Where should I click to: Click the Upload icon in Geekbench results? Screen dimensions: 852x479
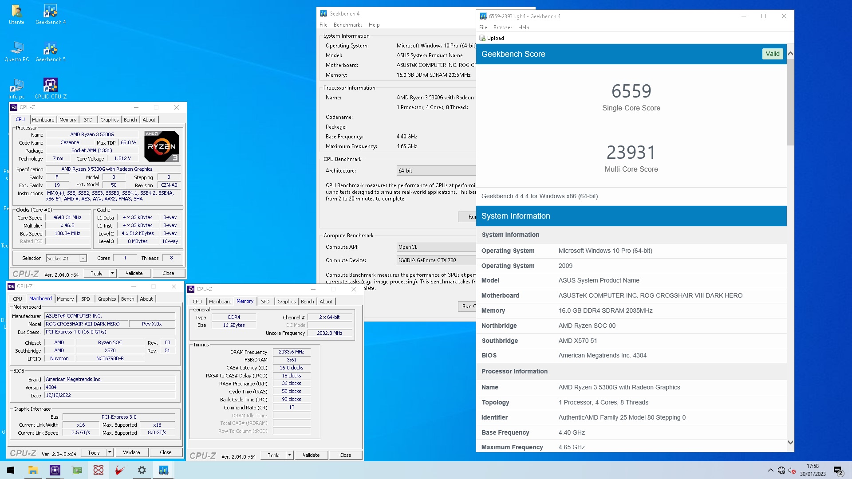[482, 38]
